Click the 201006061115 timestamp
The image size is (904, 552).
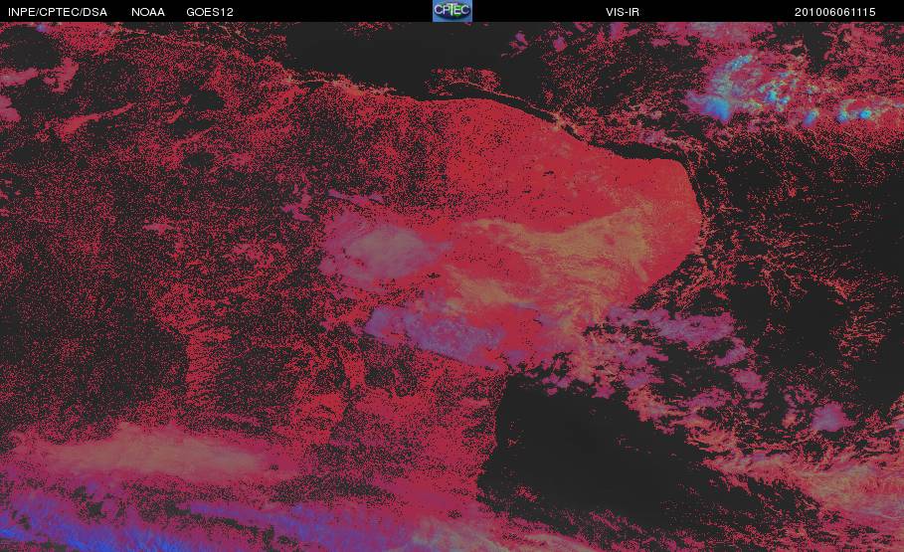coord(834,12)
